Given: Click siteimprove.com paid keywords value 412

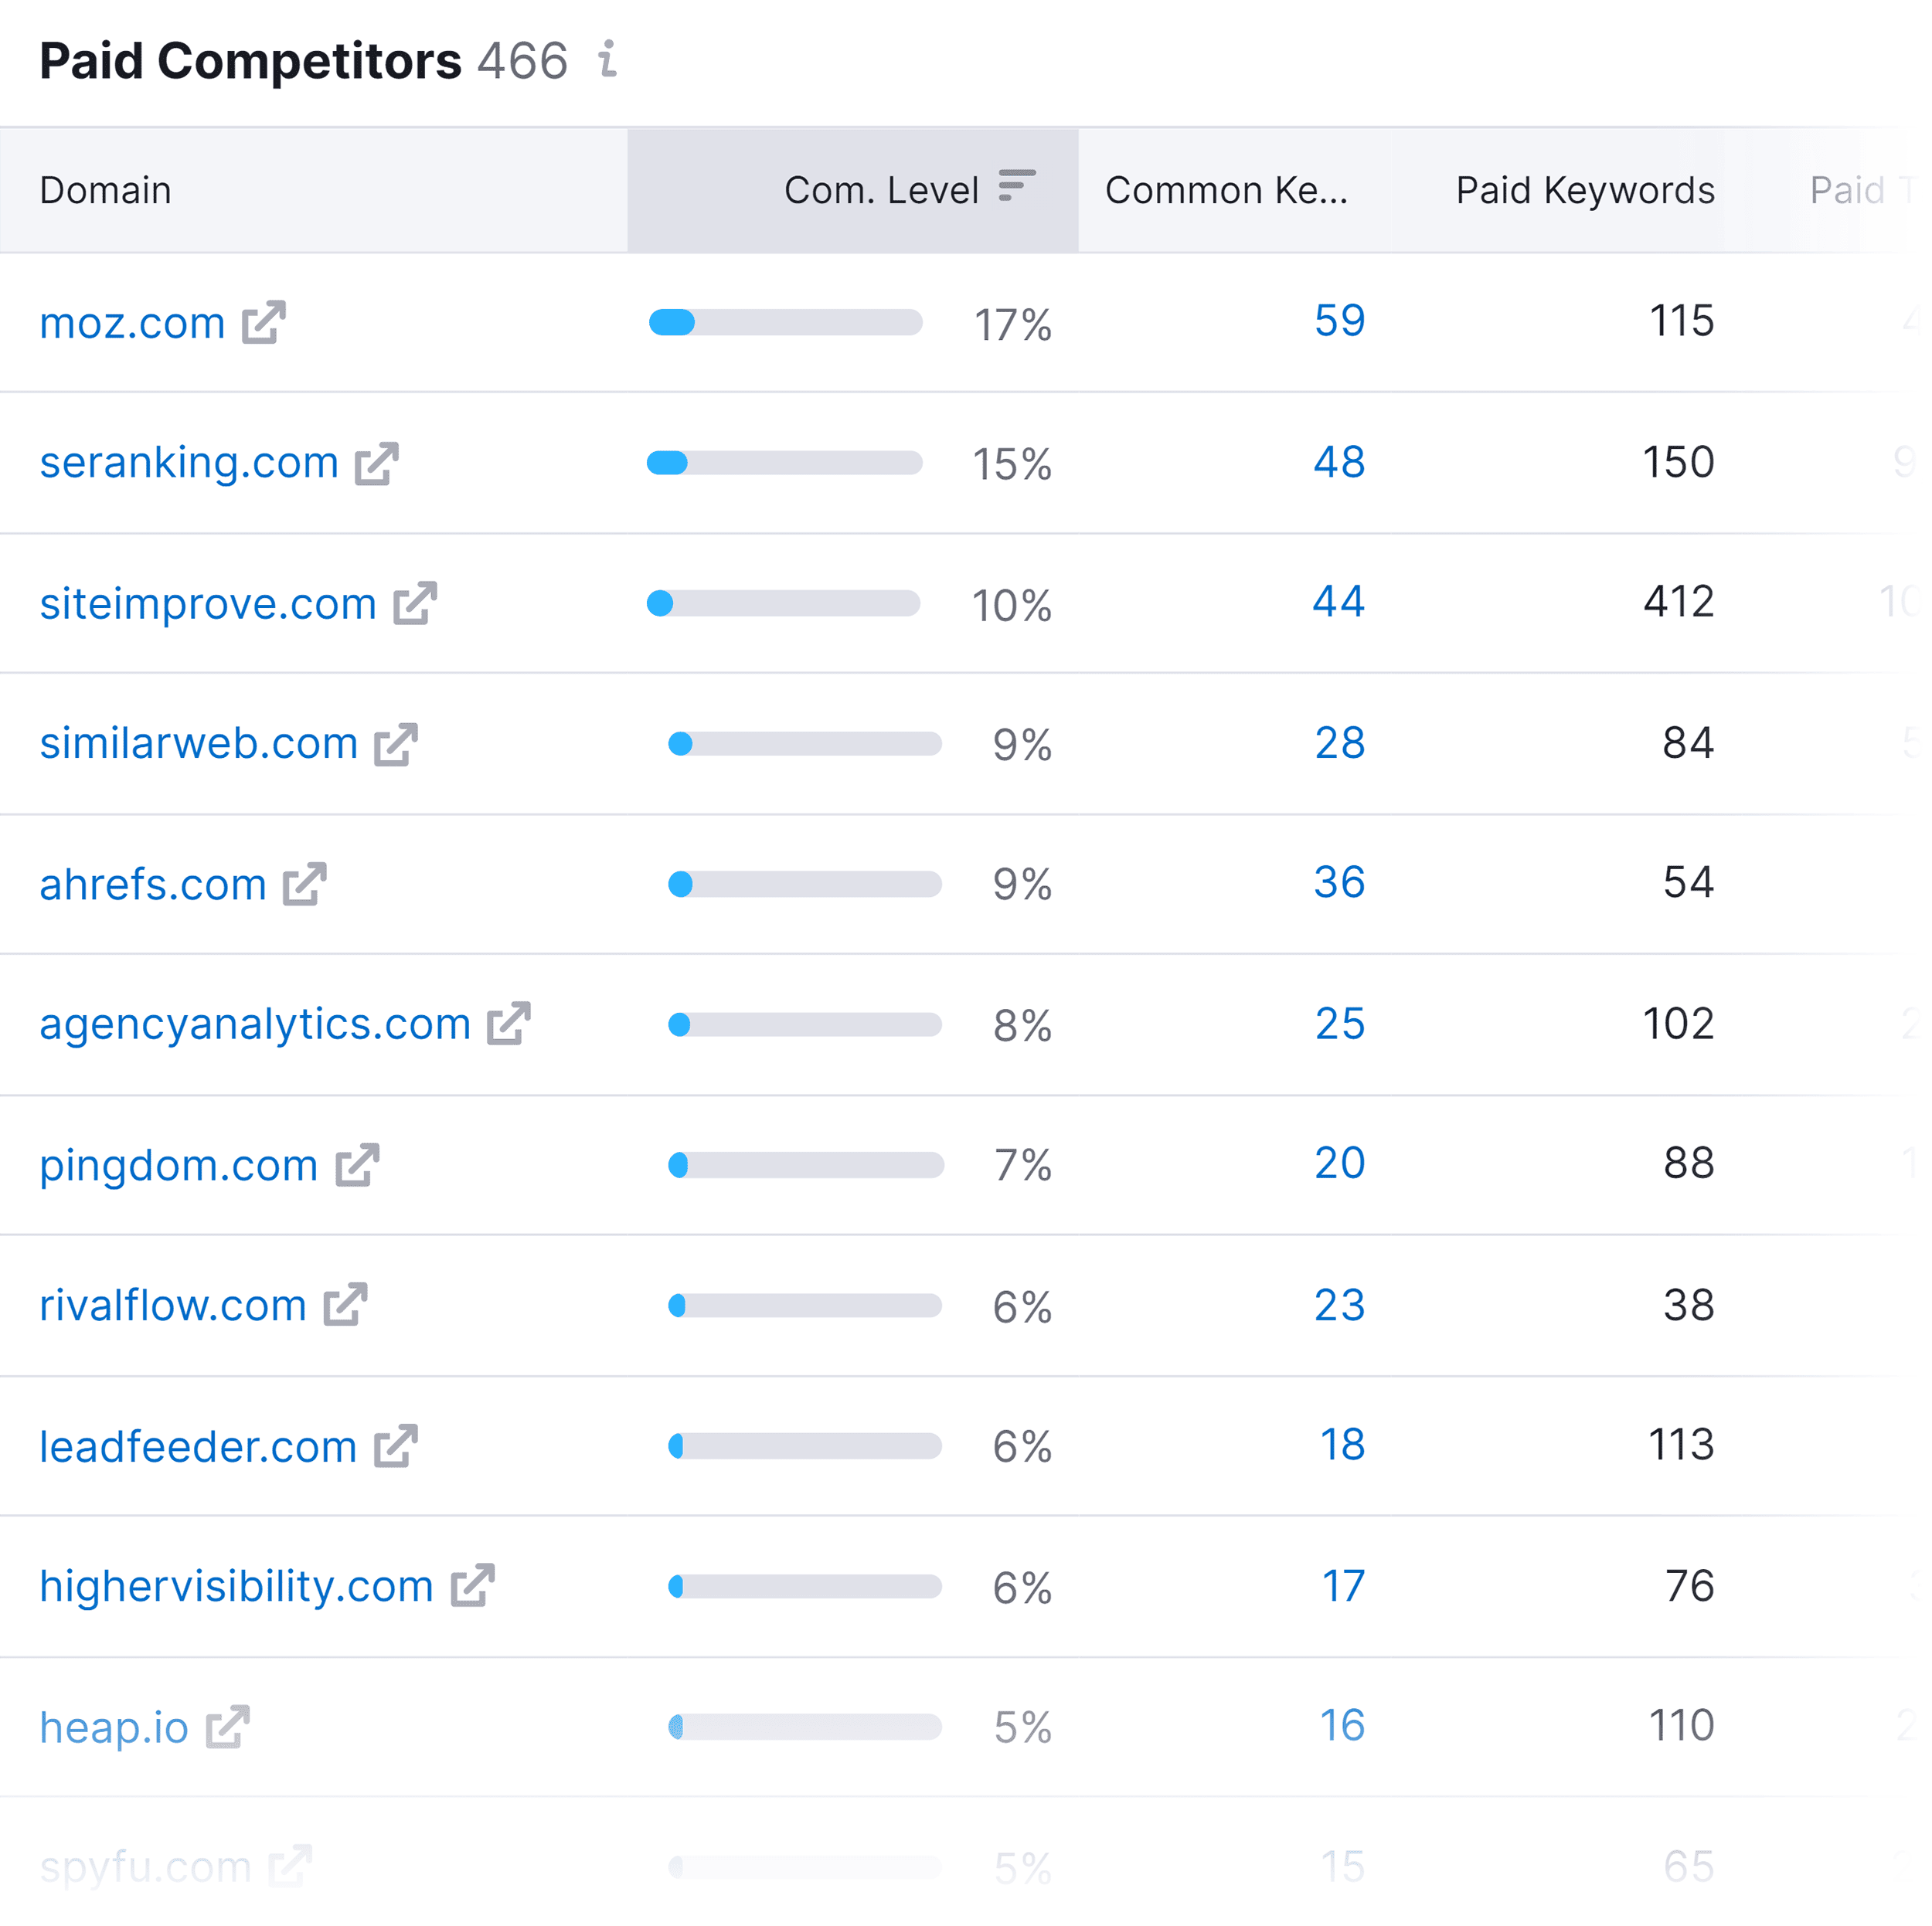Looking at the screenshot, I should 1678,602.
